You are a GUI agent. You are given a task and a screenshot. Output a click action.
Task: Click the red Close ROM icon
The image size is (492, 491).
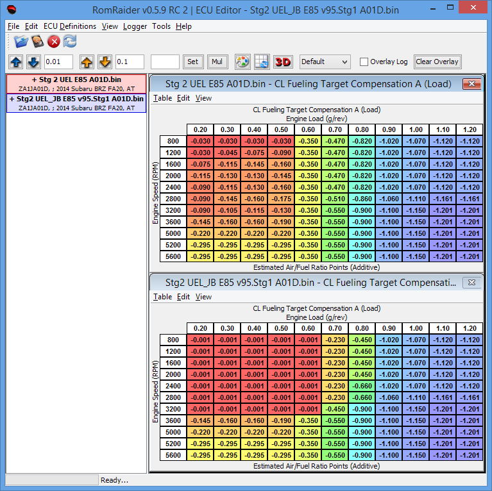[x=54, y=42]
